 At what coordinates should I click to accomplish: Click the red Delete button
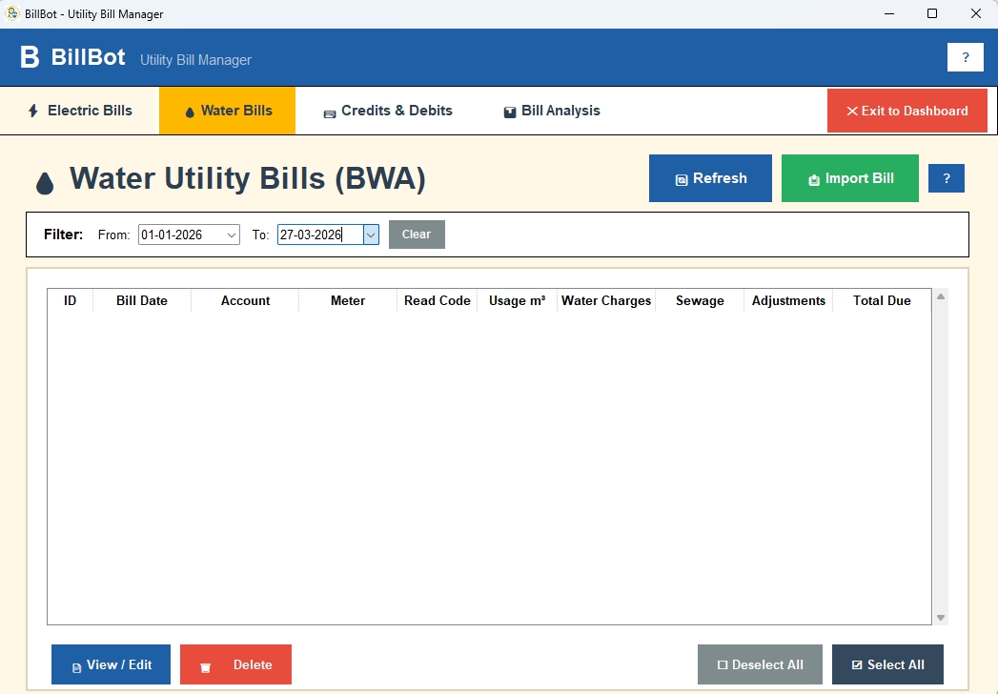tap(235, 664)
